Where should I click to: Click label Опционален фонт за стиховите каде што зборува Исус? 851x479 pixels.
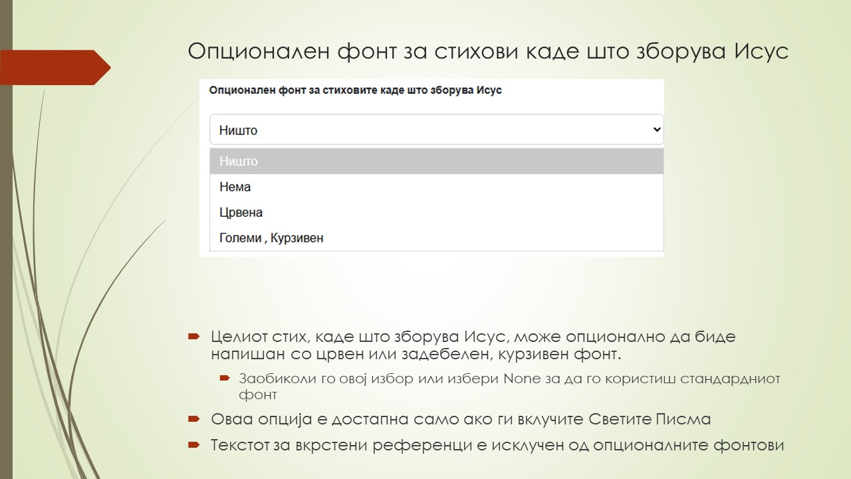[356, 90]
